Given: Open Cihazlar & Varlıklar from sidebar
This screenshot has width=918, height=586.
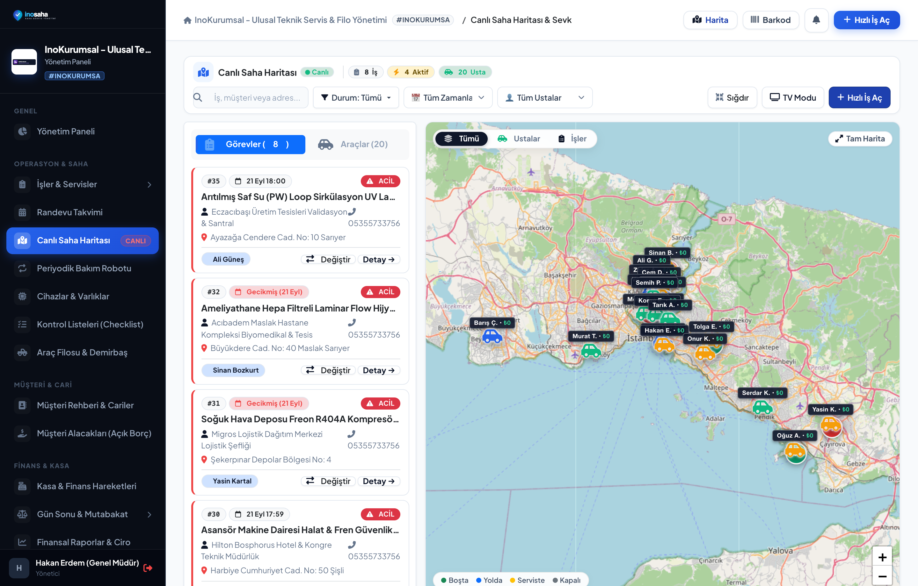Looking at the screenshot, I should pos(82,297).
